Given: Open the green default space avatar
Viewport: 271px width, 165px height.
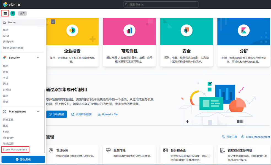Looking at the screenshot, I should (13, 13).
